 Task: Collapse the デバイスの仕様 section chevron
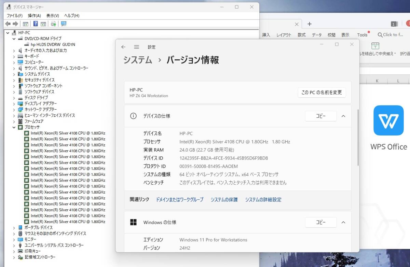point(343,116)
